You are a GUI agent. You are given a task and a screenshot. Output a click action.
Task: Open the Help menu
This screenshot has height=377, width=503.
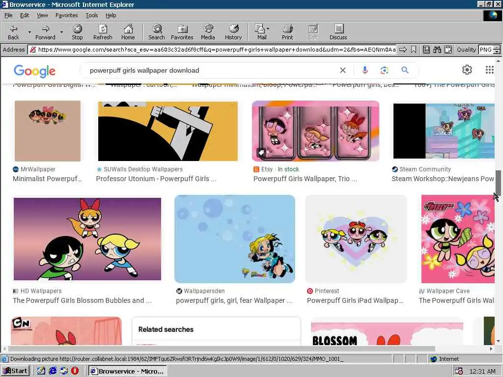pyautogui.click(x=111, y=15)
